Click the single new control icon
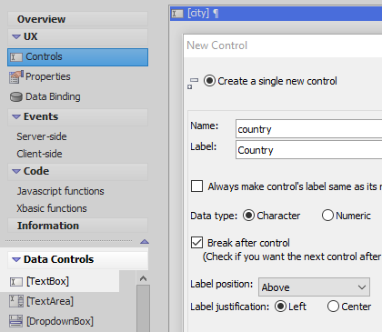382x332 pixels. 193,83
